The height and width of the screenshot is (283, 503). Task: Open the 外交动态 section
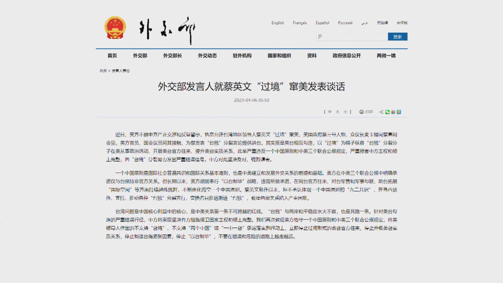click(207, 56)
